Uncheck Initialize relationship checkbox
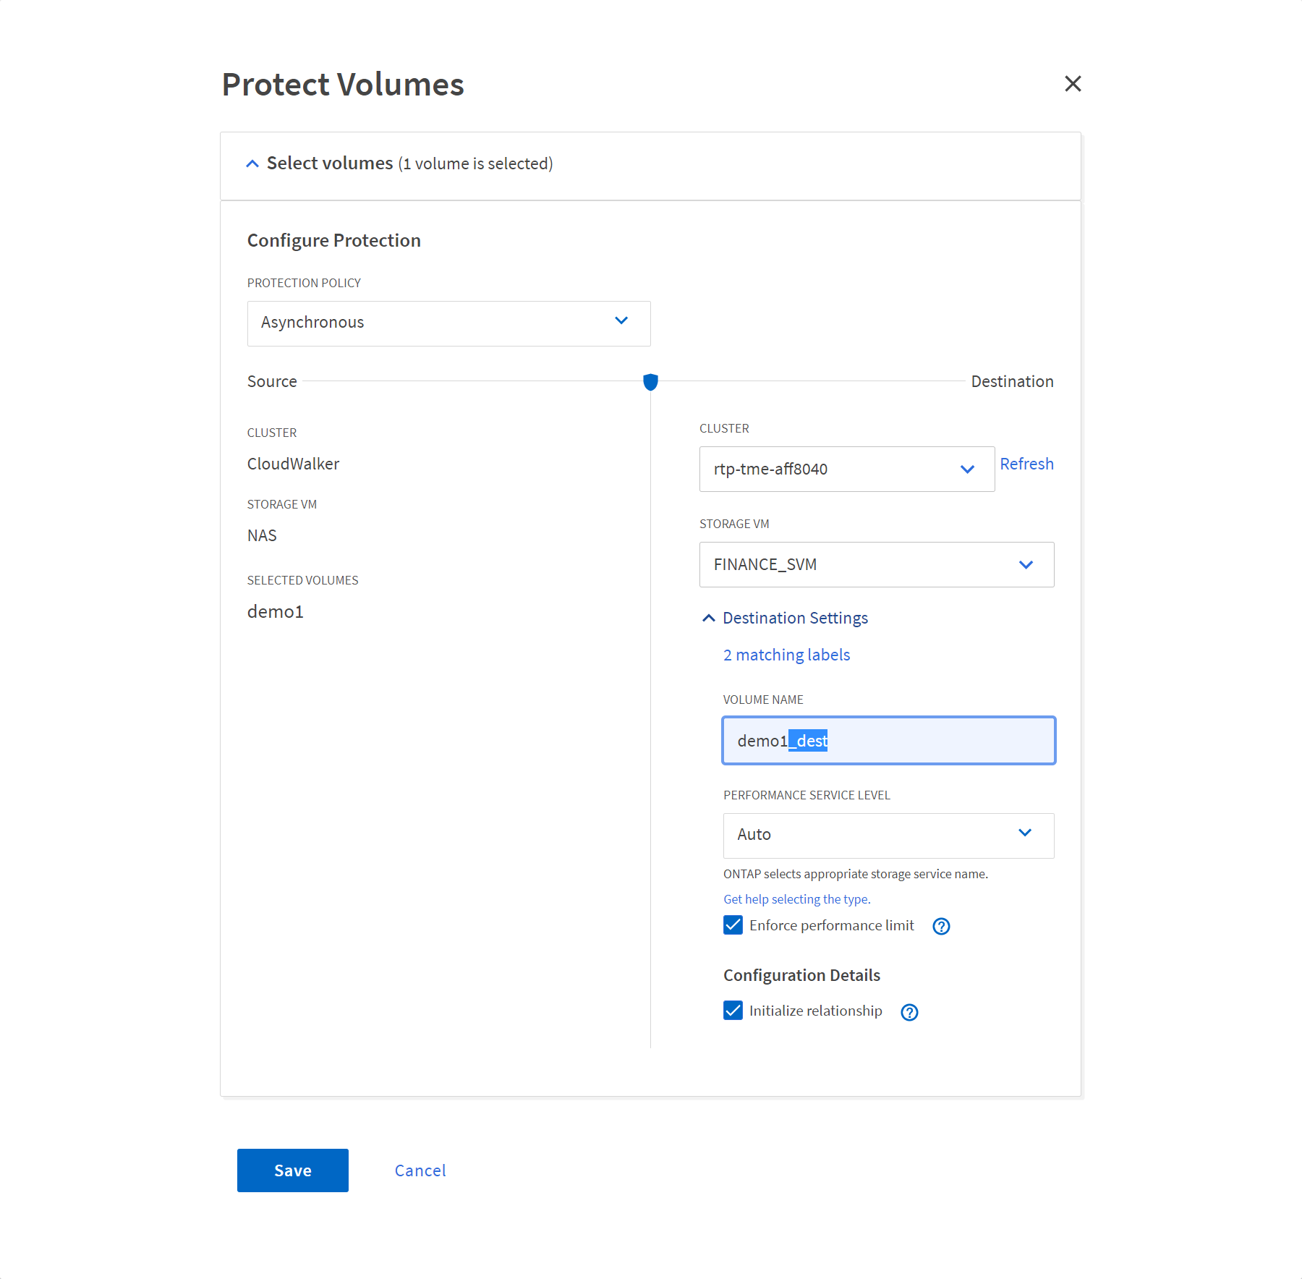 tap(733, 1011)
